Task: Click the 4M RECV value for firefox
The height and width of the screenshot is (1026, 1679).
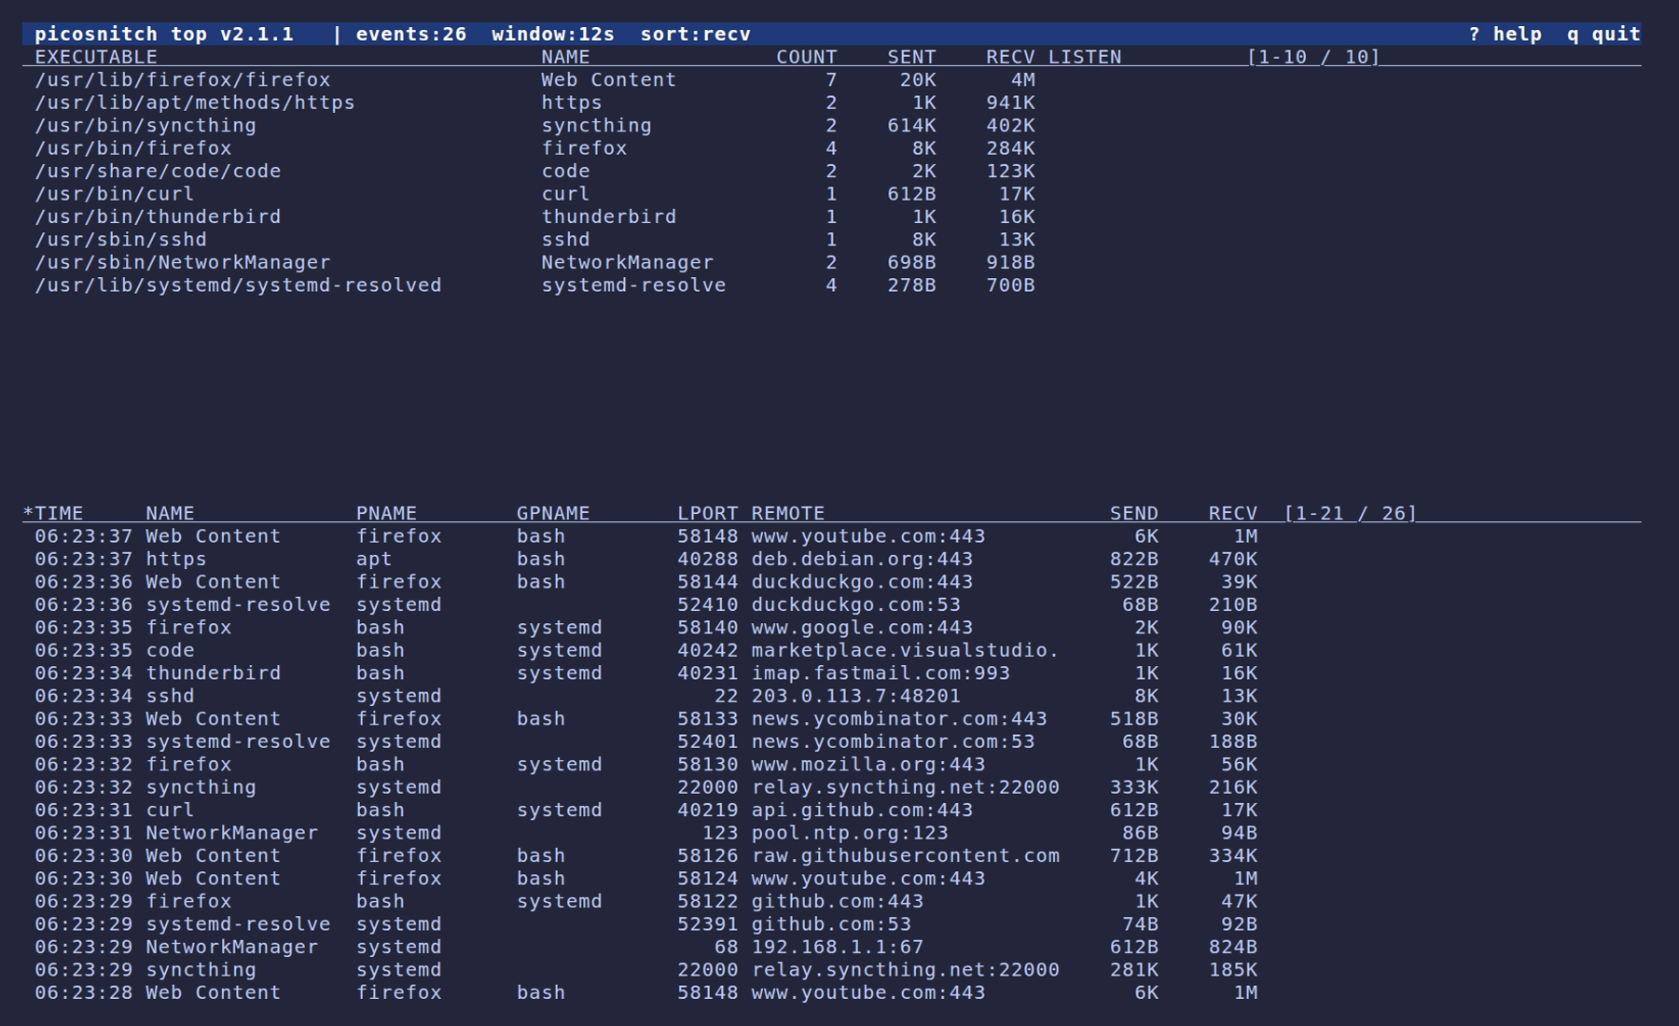Action: [1023, 80]
